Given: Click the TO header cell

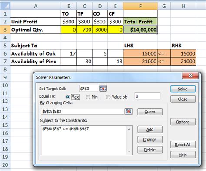Looking at the screenshot, I should pyautogui.click(x=69, y=14).
